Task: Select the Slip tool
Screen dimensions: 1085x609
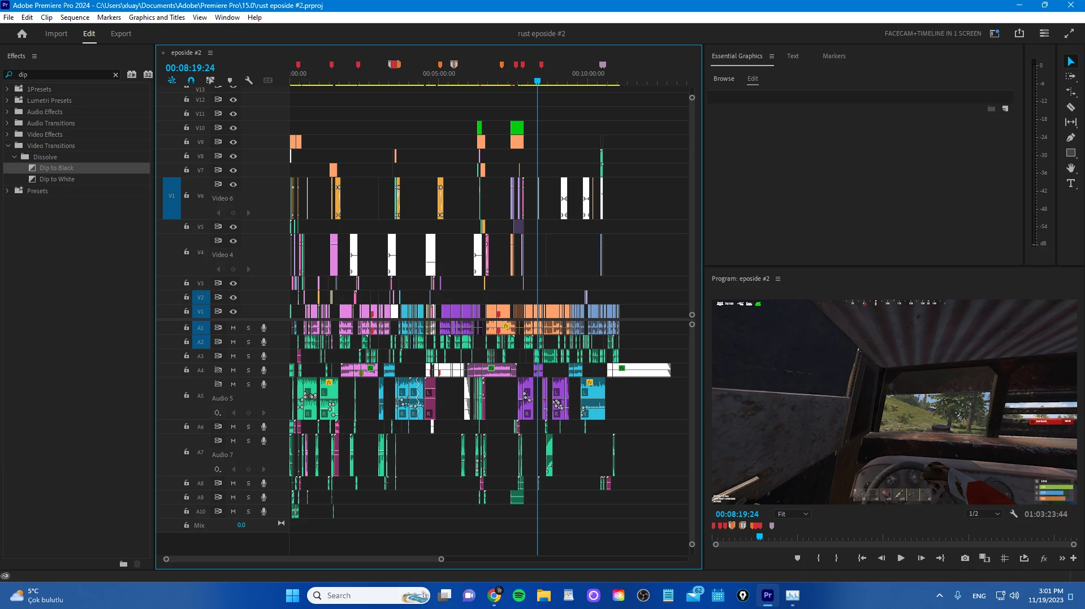Action: click(x=1071, y=122)
